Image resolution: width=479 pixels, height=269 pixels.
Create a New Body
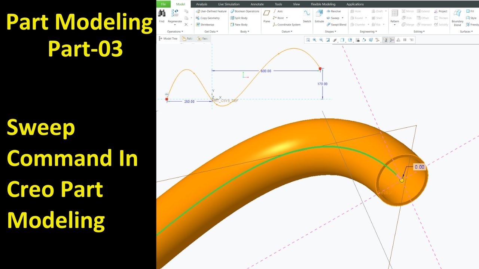click(x=239, y=25)
